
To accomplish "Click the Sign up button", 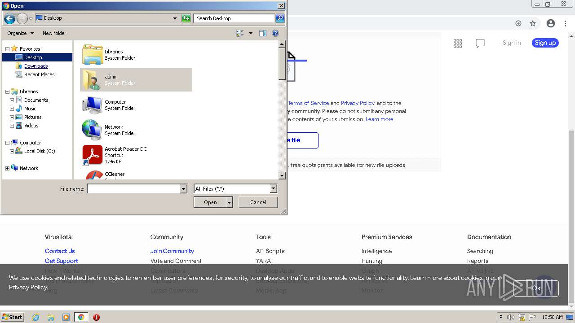I will 545,43.
